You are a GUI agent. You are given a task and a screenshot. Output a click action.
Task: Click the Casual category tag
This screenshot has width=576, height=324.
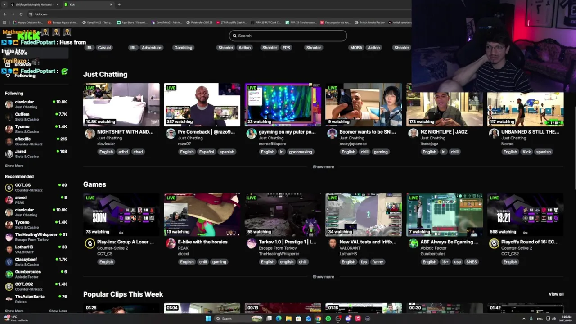(x=104, y=48)
